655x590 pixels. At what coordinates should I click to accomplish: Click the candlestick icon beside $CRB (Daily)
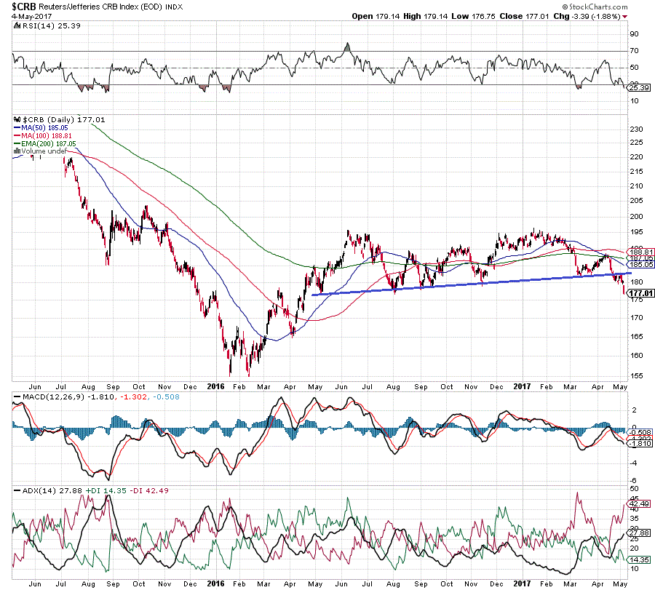(17, 119)
